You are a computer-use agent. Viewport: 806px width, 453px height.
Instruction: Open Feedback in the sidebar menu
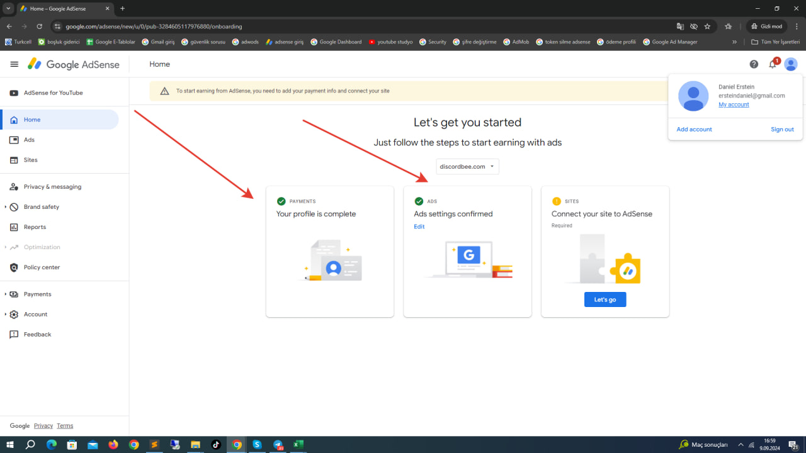59,335
